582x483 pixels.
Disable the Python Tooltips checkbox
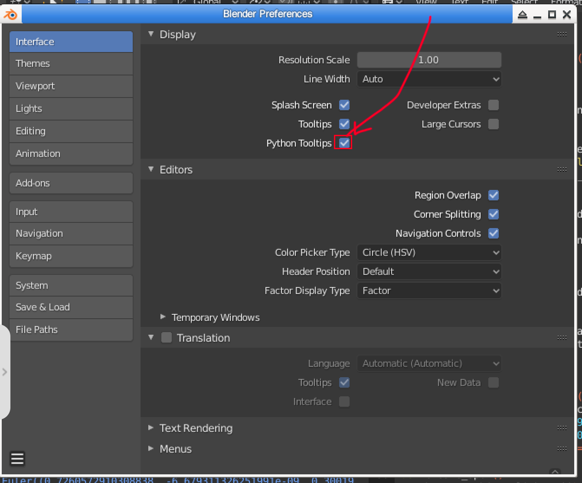click(x=344, y=143)
